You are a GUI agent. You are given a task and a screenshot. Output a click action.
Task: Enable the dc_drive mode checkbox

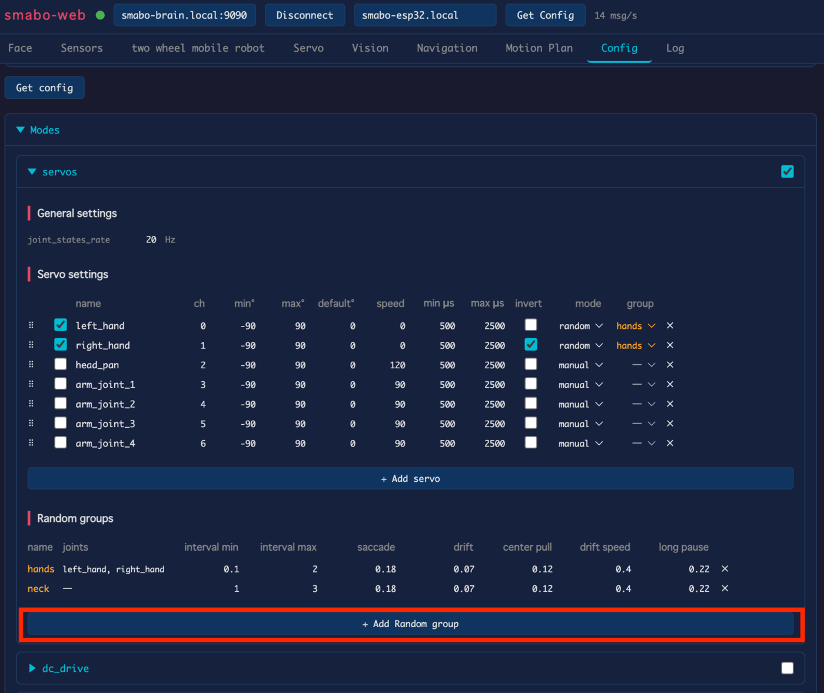click(x=788, y=668)
